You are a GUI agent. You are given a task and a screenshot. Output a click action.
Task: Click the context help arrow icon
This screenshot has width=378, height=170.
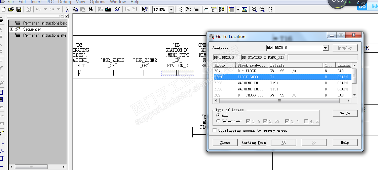[145, 9]
